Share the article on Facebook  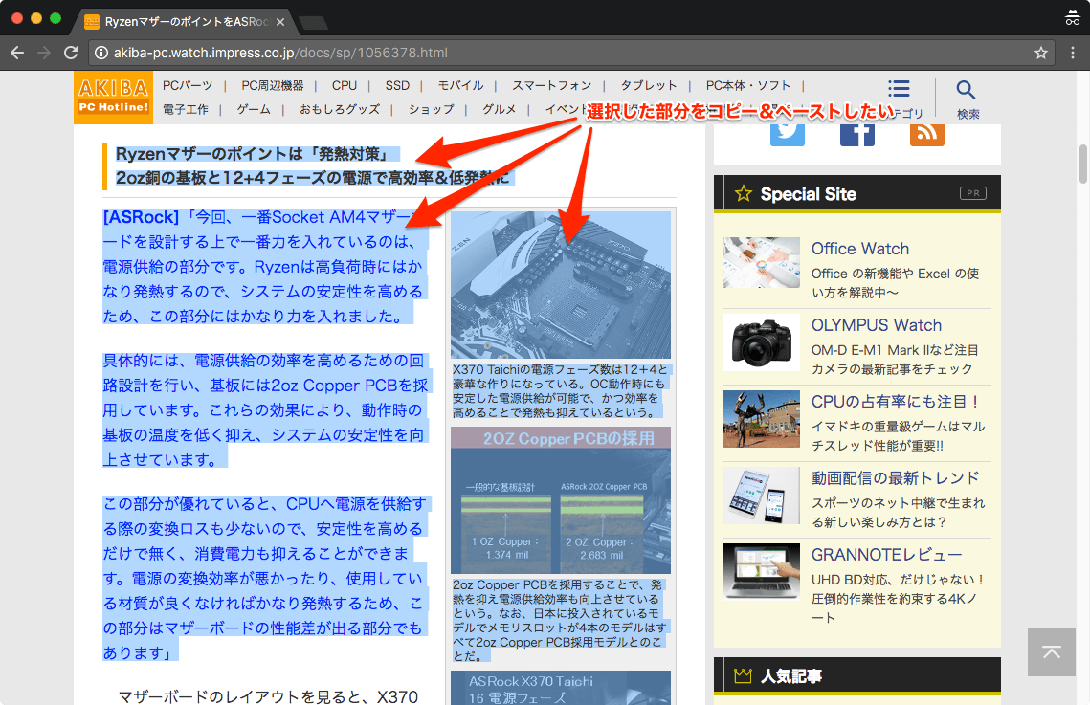[x=857, y=135]
